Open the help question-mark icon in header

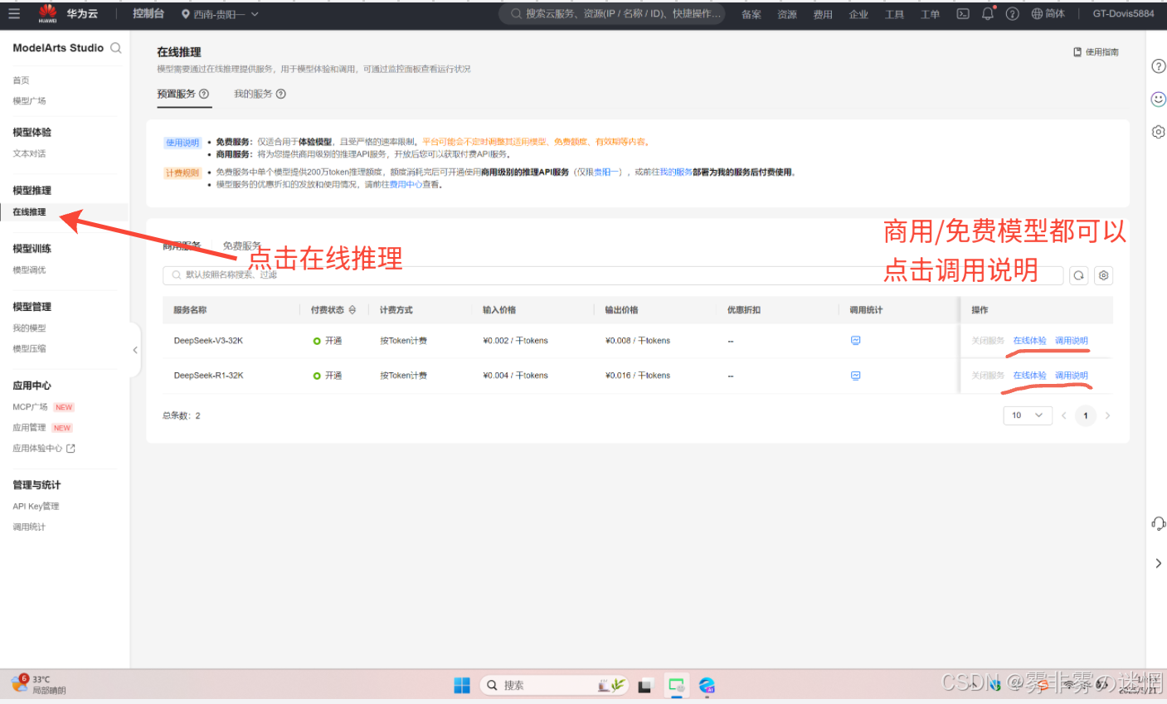click(x=1012, y=13)
